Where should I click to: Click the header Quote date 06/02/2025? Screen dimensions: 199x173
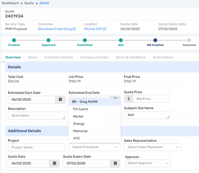click(130, 29)
